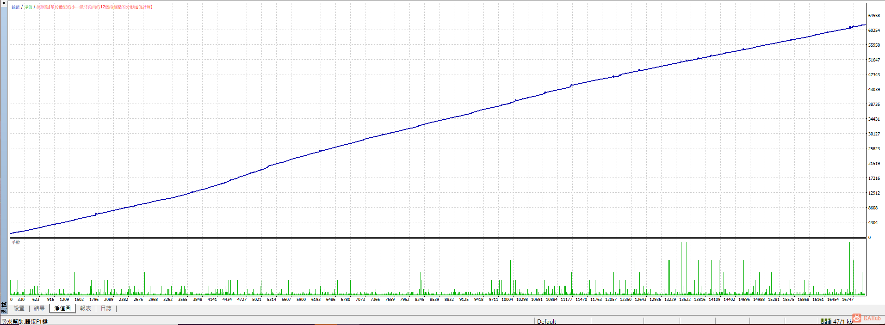Click the connection signal bars icon
Image resolution: width=885 pixels, height=325 pixels.
click(826, 321)
